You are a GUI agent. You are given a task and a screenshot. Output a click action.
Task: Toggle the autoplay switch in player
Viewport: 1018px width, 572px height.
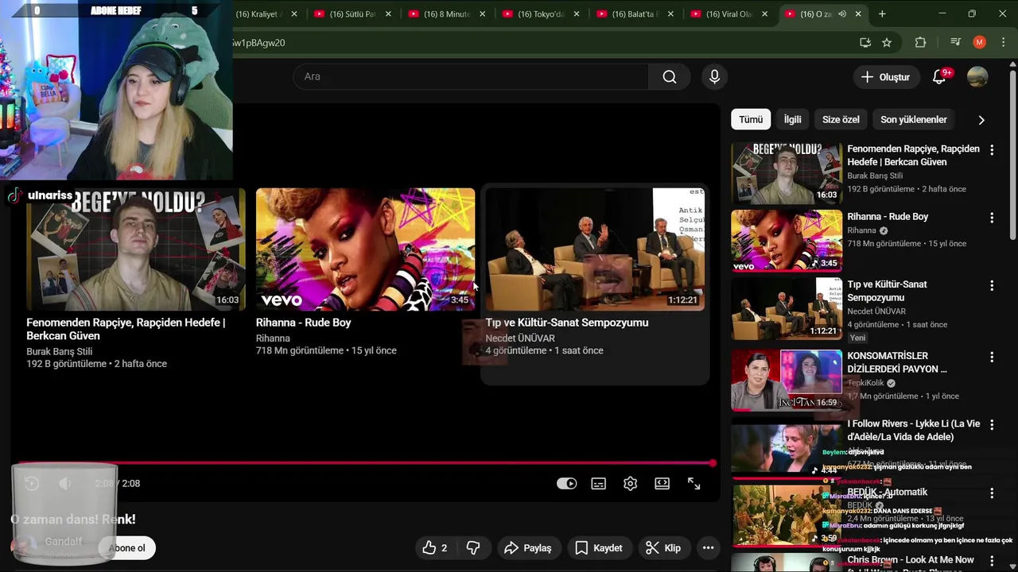coord(566,483)
